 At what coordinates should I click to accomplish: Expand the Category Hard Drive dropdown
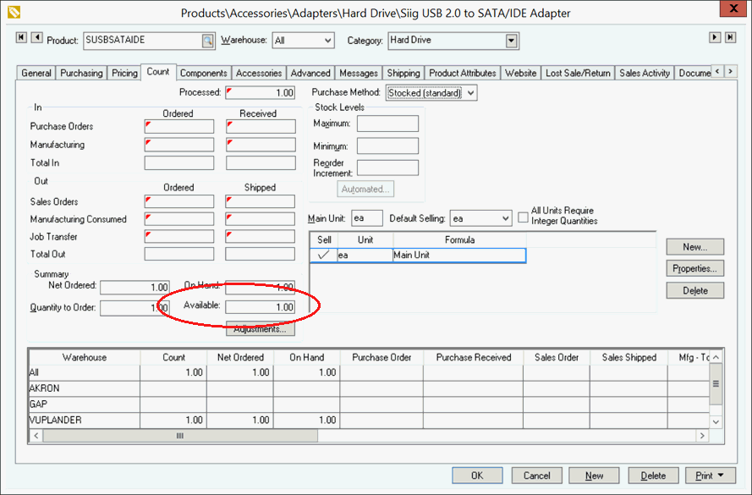coord(511,41)
